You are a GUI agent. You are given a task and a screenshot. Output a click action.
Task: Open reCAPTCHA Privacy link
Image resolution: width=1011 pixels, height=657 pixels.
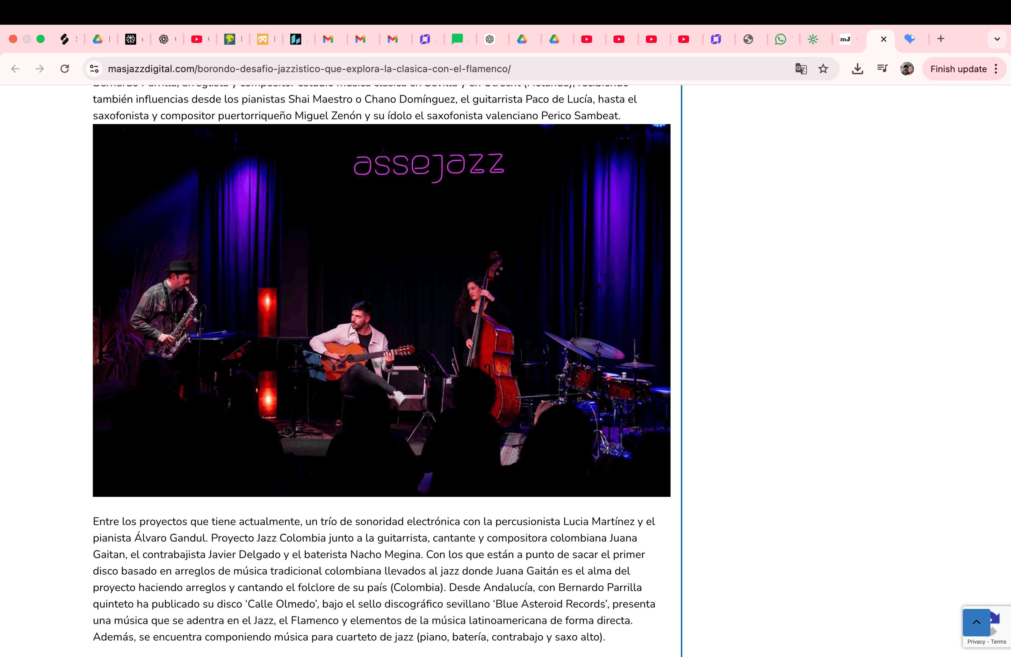pos(976,642)
